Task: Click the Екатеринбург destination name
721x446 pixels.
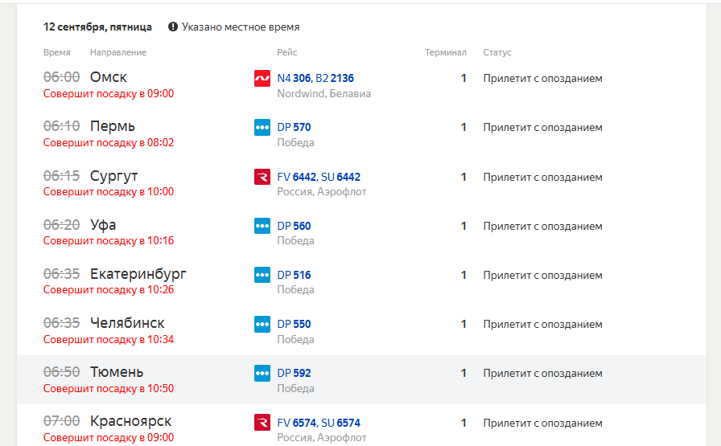Action: pyautogui.click(x=138, y=274)
